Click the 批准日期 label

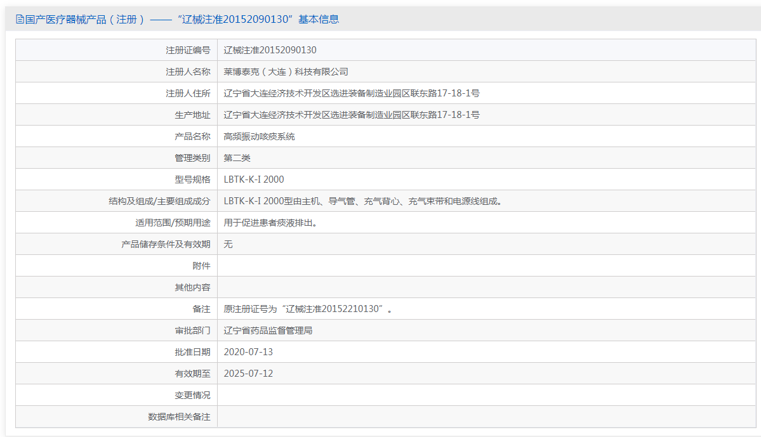pyautogui.click(x=193, y=352)
